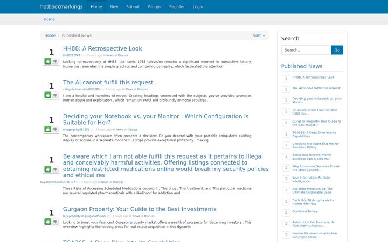Open sidebar link 'Deciding your Notebook vs. your'
Screen dimensions: 388x242
click(x=317, y=100)
